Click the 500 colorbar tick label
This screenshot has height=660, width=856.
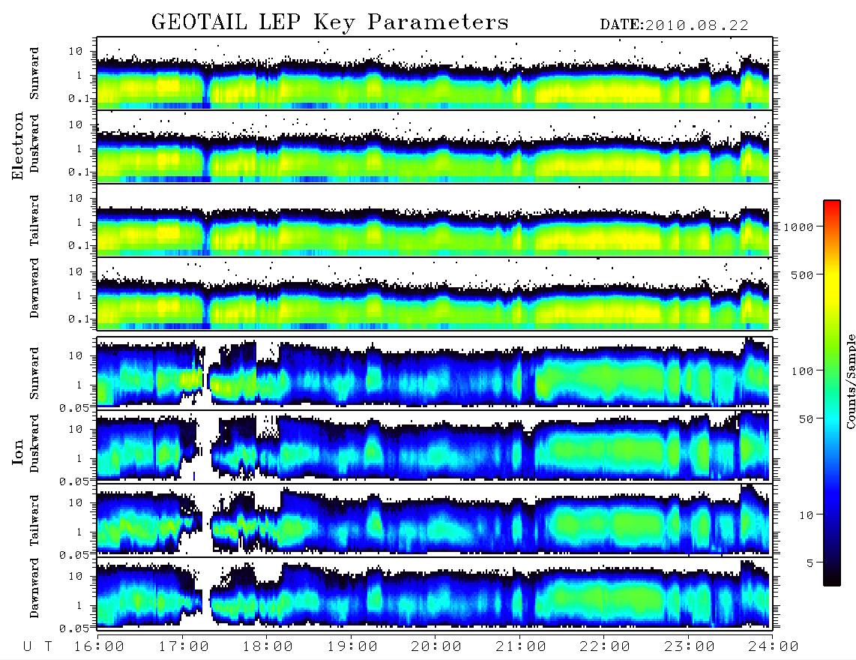(802, 274)
